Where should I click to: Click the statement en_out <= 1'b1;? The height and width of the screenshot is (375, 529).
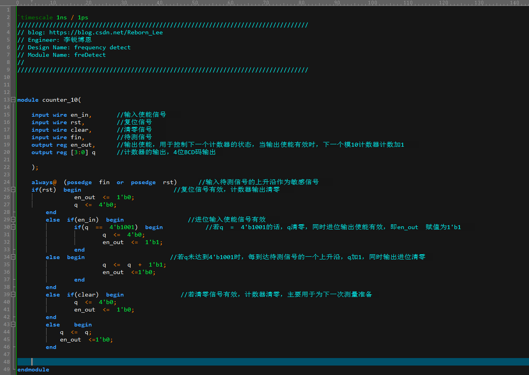coord(133,242)
